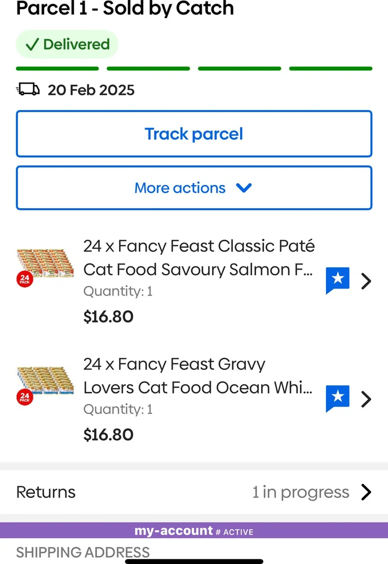This screenshot has width=388, height=564.
Task: Click the first green progress segment
Action: coord(57,68)
